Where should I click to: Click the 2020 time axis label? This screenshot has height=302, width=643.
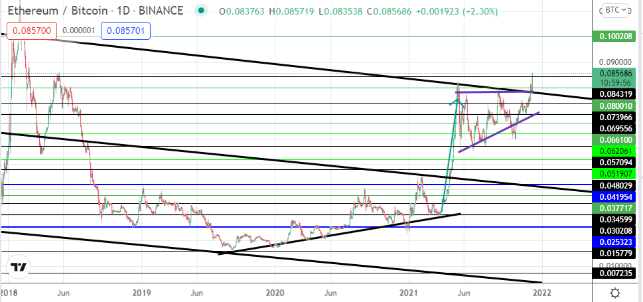[x=275, y=293]
